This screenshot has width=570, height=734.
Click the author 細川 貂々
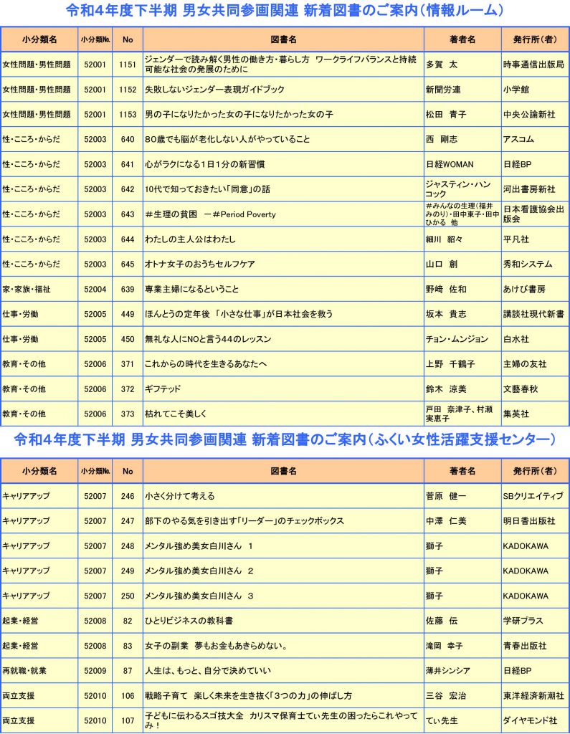click(x=444, y=239)
